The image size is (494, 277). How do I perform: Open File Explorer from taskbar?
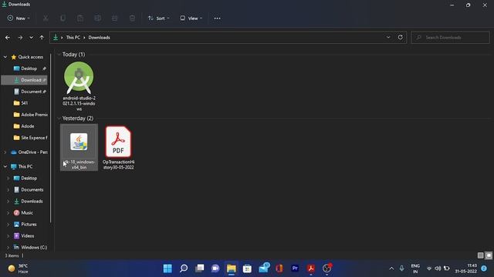232,269
